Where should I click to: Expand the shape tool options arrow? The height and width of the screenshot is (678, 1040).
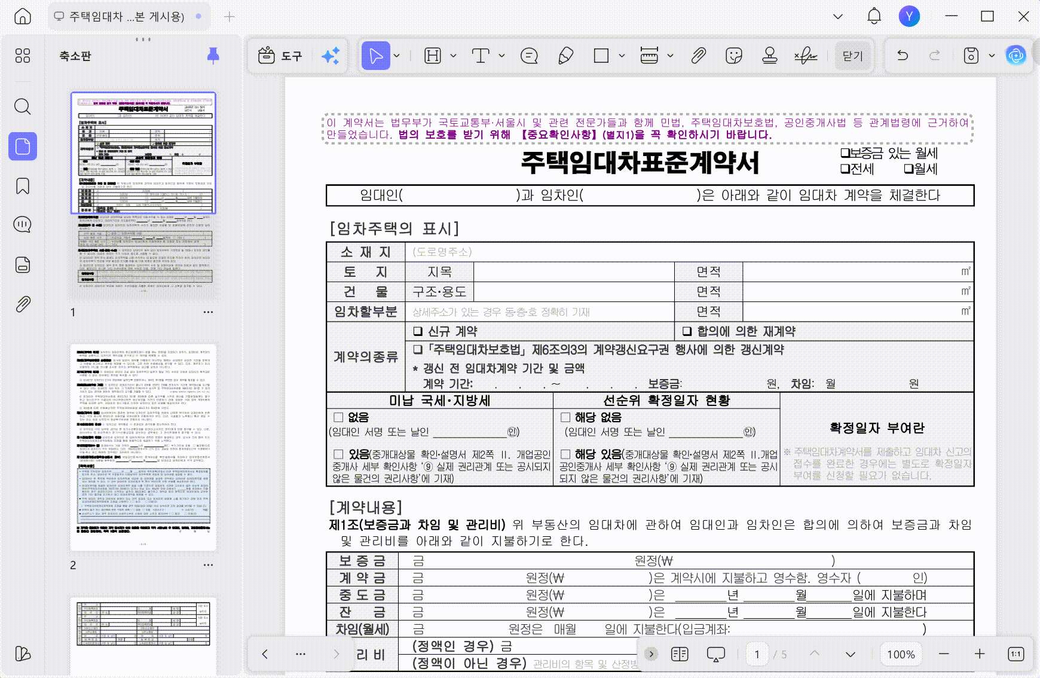[x=622, y=56]
